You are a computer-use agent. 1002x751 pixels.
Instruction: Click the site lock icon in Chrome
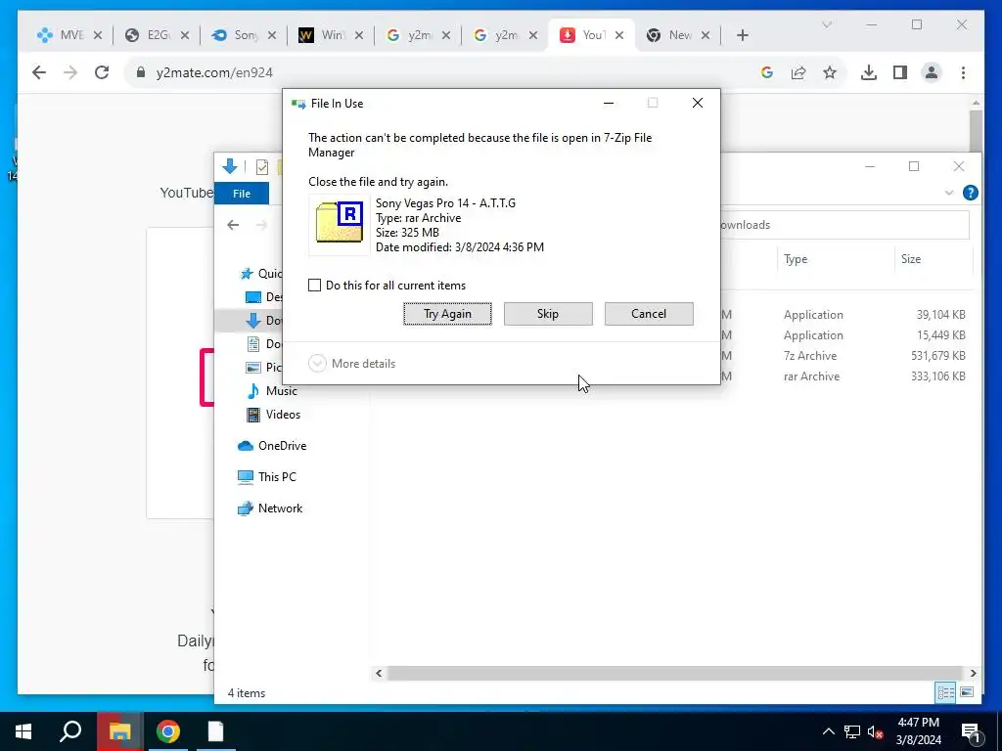point(141,72)
